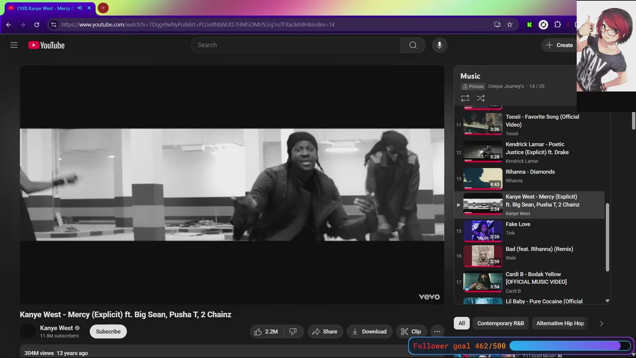The width and height of the screenshot is (636, 358).
Task: Click the vevo logo in the player
Action: coord(429,297)
